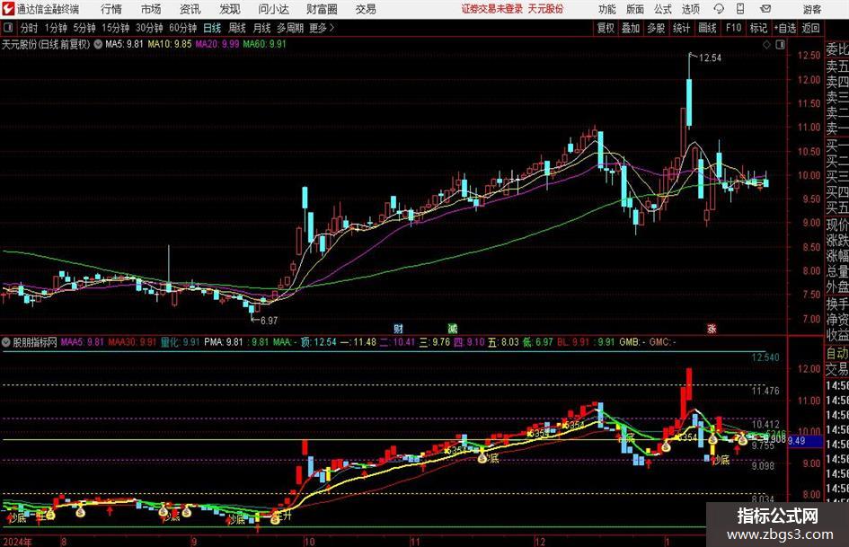Click the 多股 toolbar button
849x547 pixels.
pos(656,28)
